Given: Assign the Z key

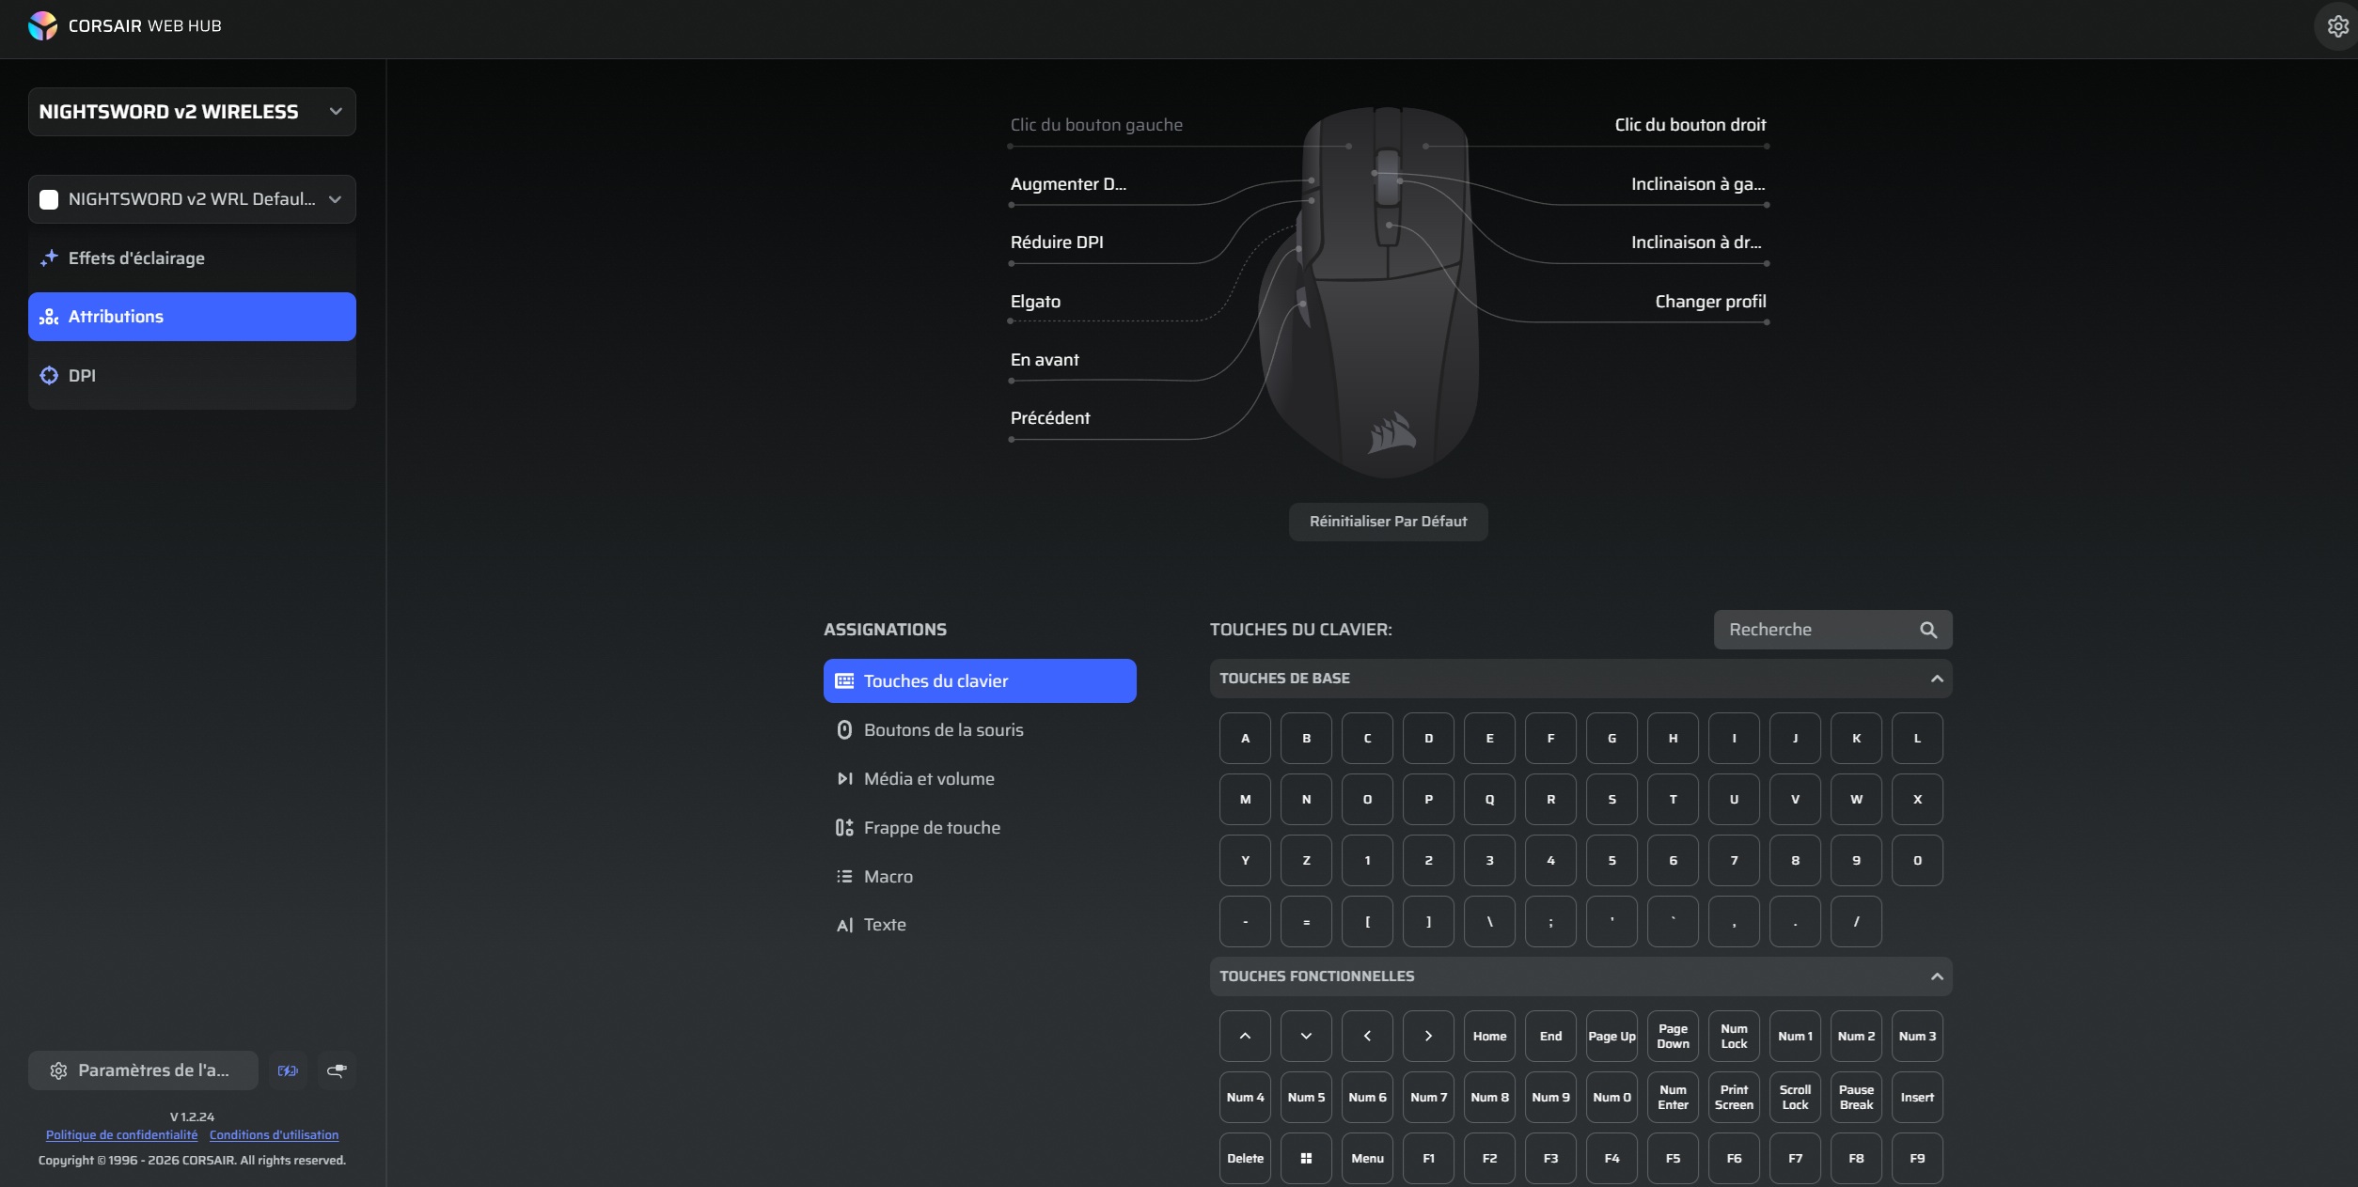Looking at the screenshot, I should (1306, 861).
